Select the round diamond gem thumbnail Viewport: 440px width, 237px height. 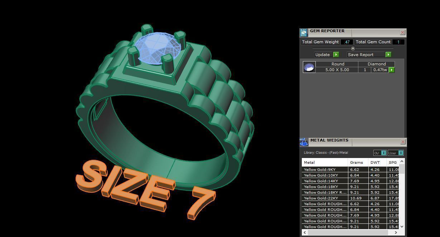pyautogui.click(x=309, y=67)
